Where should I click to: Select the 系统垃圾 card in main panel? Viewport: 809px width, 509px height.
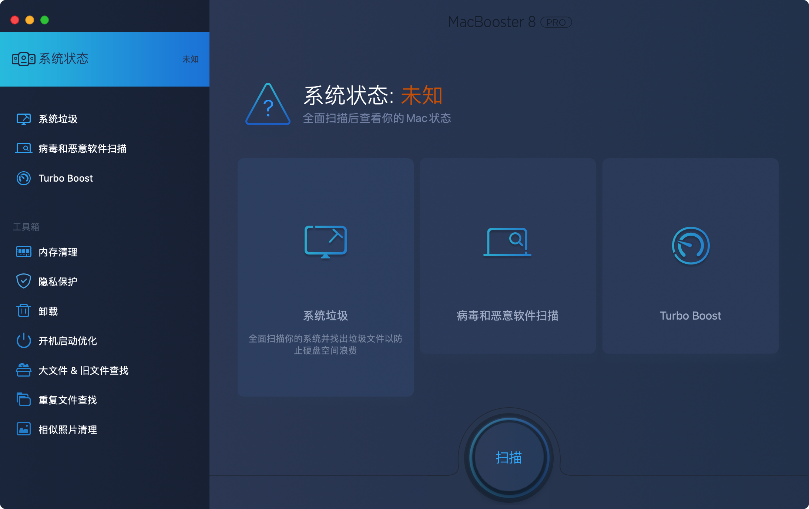[325, 277]
